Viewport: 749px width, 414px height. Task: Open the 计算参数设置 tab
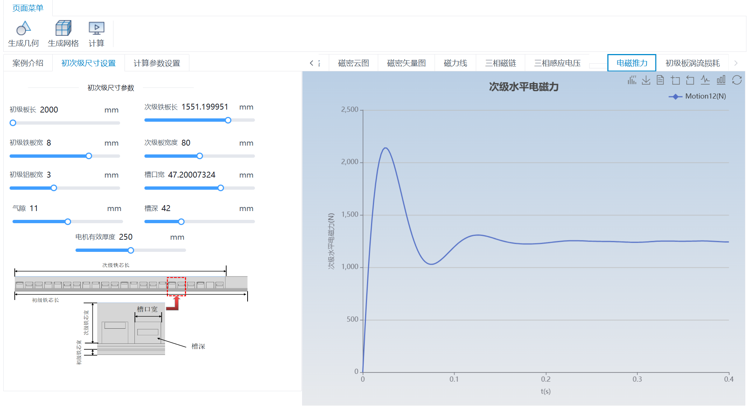tap(157, 63)
